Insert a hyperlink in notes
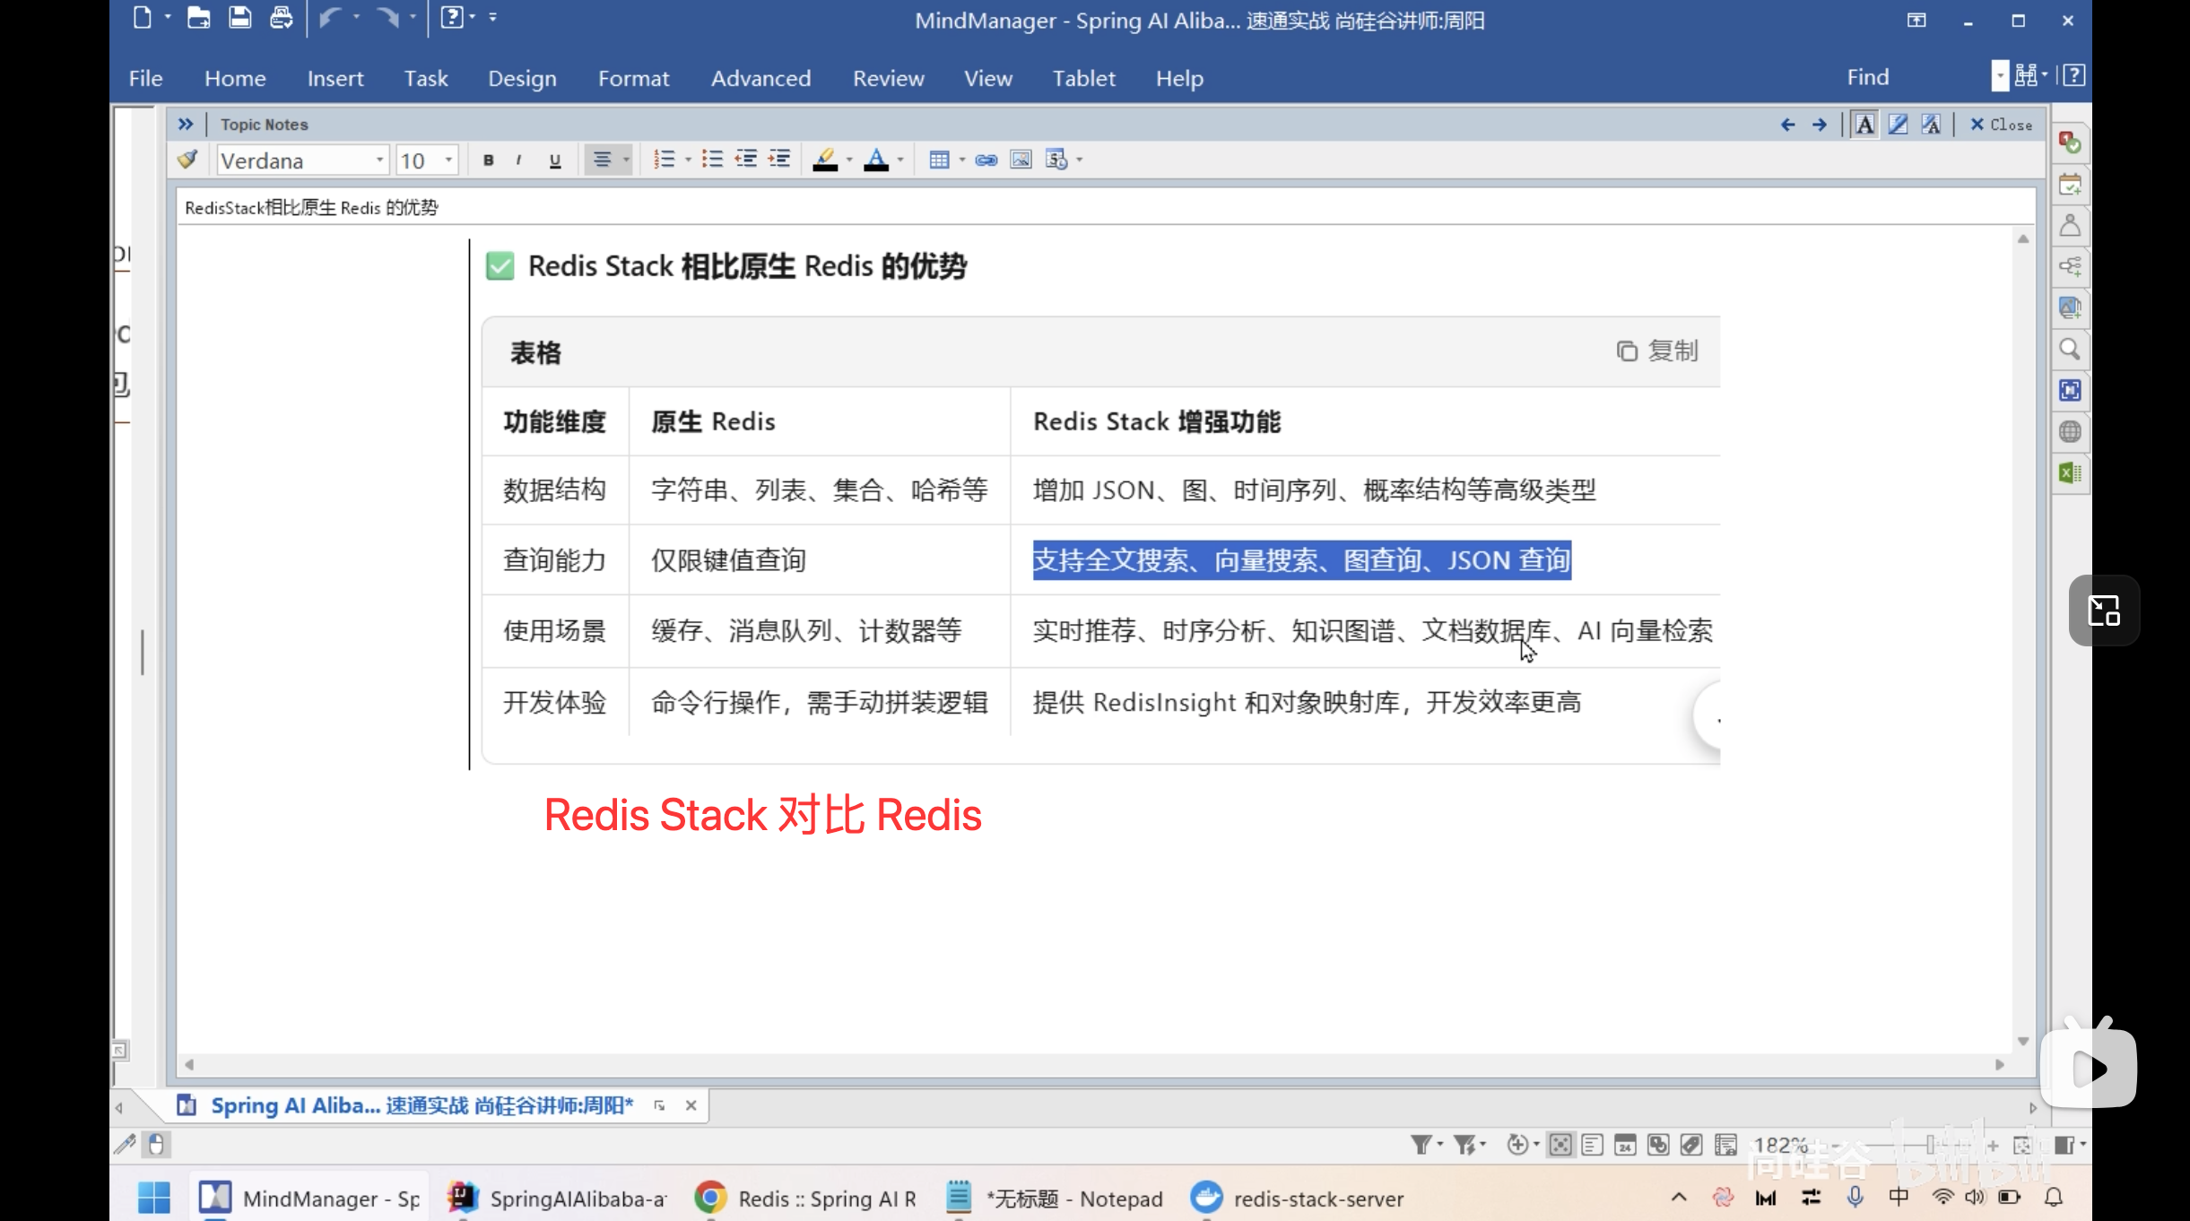 point(986,160)
